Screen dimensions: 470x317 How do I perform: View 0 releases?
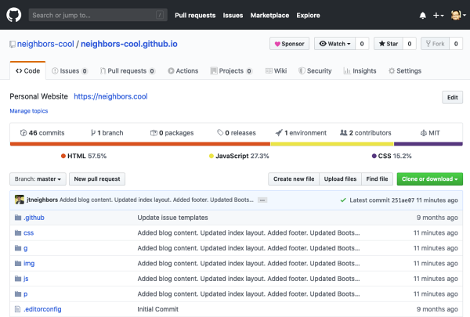(237, 133)
